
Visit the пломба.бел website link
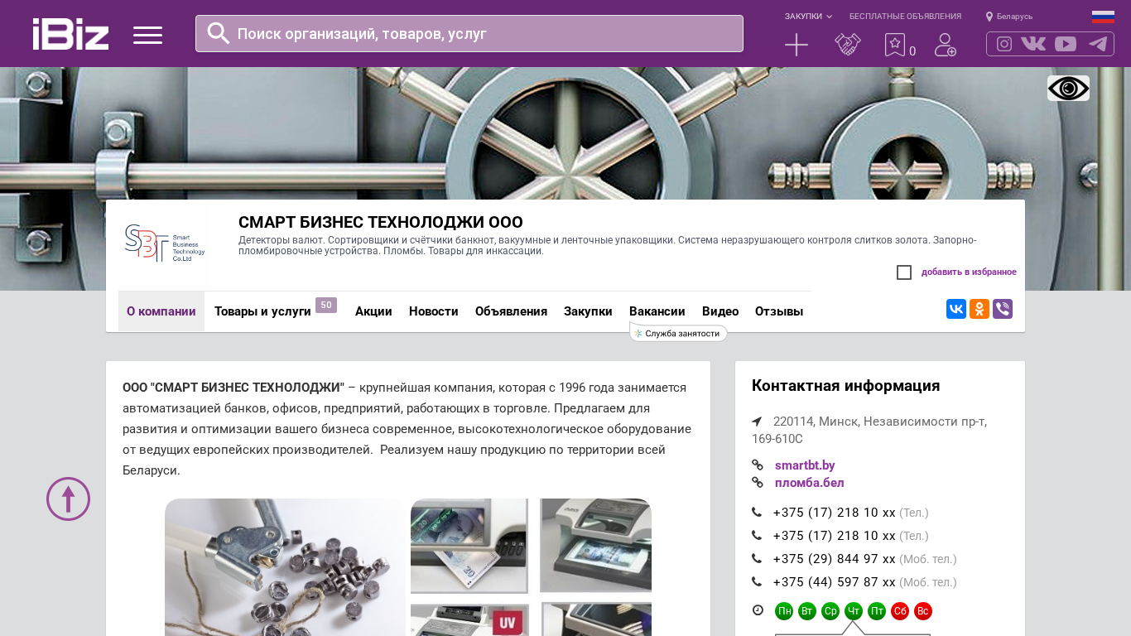point(810,483)
